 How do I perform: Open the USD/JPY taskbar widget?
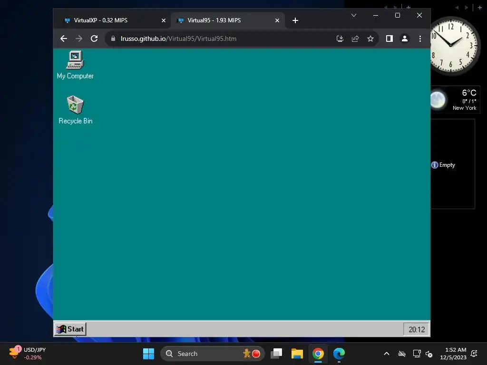point(27,353)
